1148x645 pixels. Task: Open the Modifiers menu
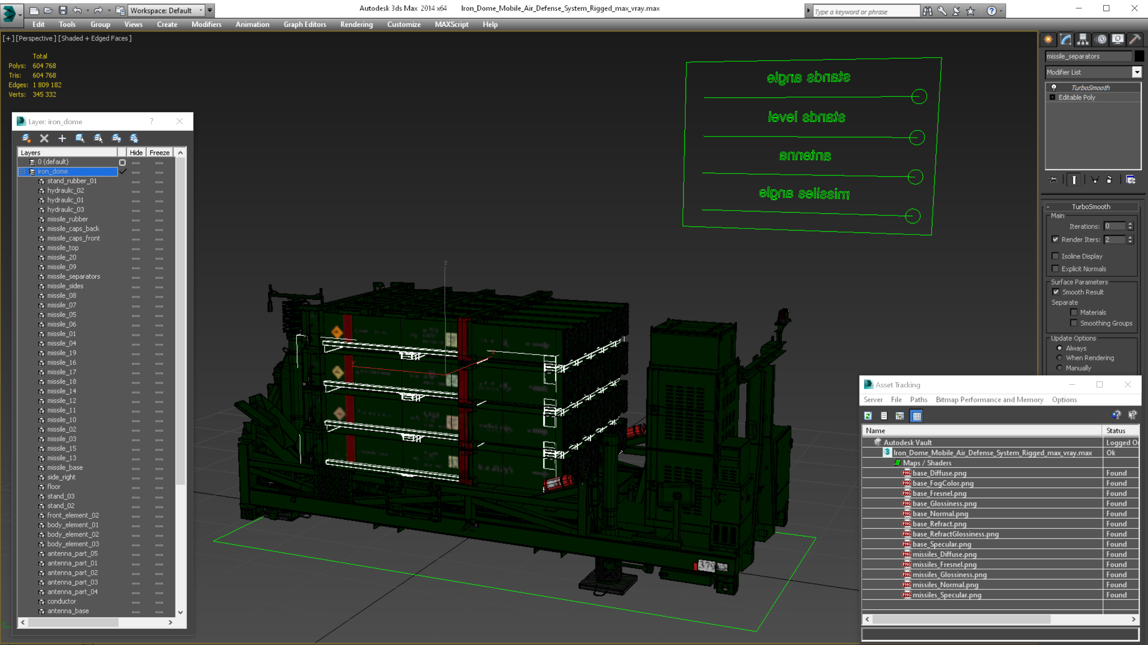pos(206,24)
